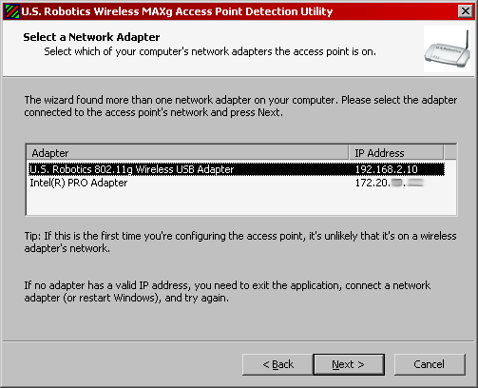Image resolution: width=478 pixels, height=388 pixels.
Task: Click the empty area in adapter list
Action: (x=240, y=202)
